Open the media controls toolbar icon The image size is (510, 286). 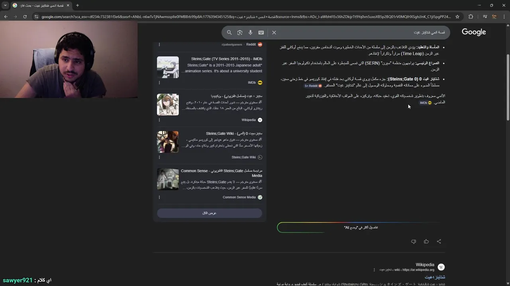point(485,17)
